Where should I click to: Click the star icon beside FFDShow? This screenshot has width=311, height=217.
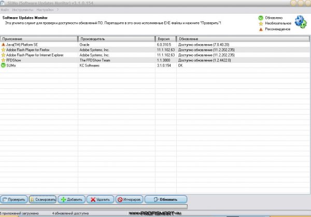(x=3, y=60)
